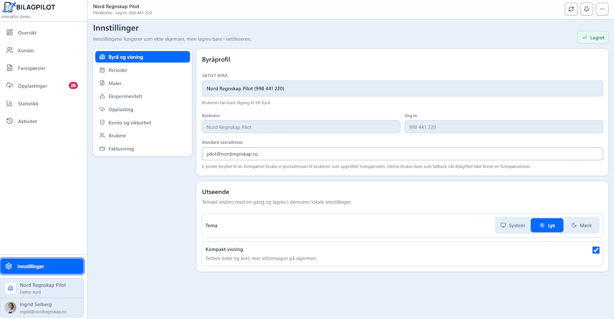Go to Forespørsler in the sidebar

(x=42, y=68)
